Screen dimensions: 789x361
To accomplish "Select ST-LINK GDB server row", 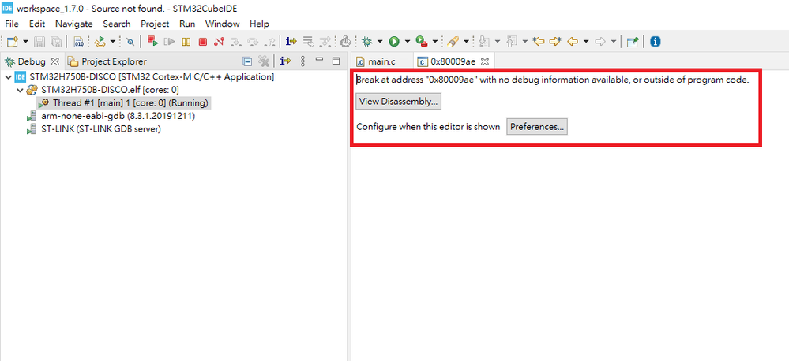I will click(94, 129).
